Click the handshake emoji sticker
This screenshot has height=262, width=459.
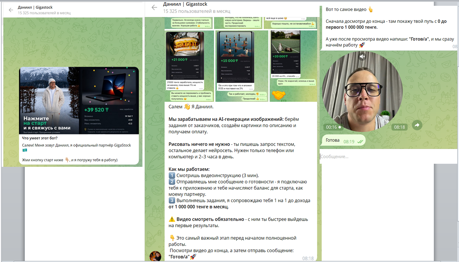point(279,95)
